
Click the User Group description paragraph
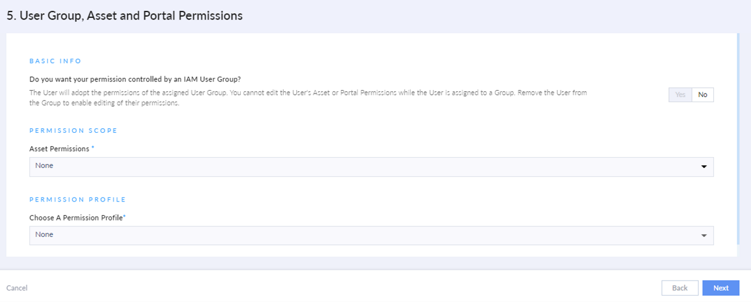coord(309,97)
